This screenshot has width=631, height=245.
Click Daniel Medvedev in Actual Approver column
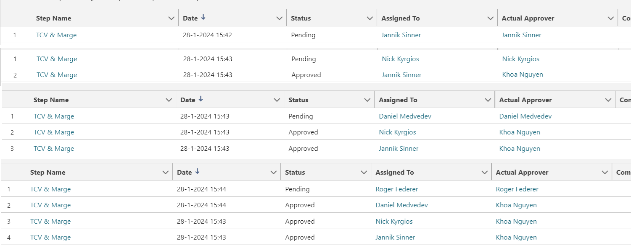coord(525,116)
